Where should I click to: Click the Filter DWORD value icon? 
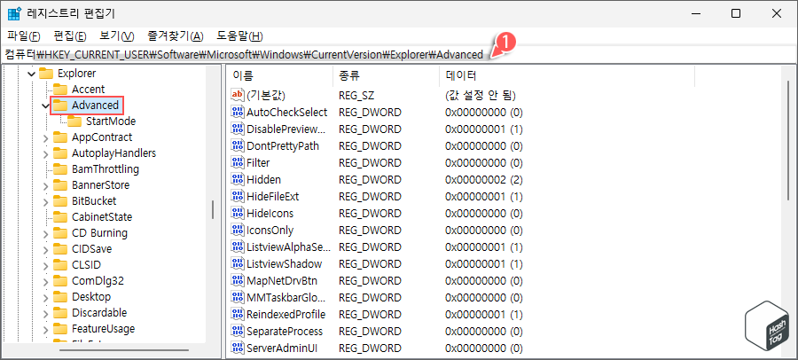[x=238, y=162]
